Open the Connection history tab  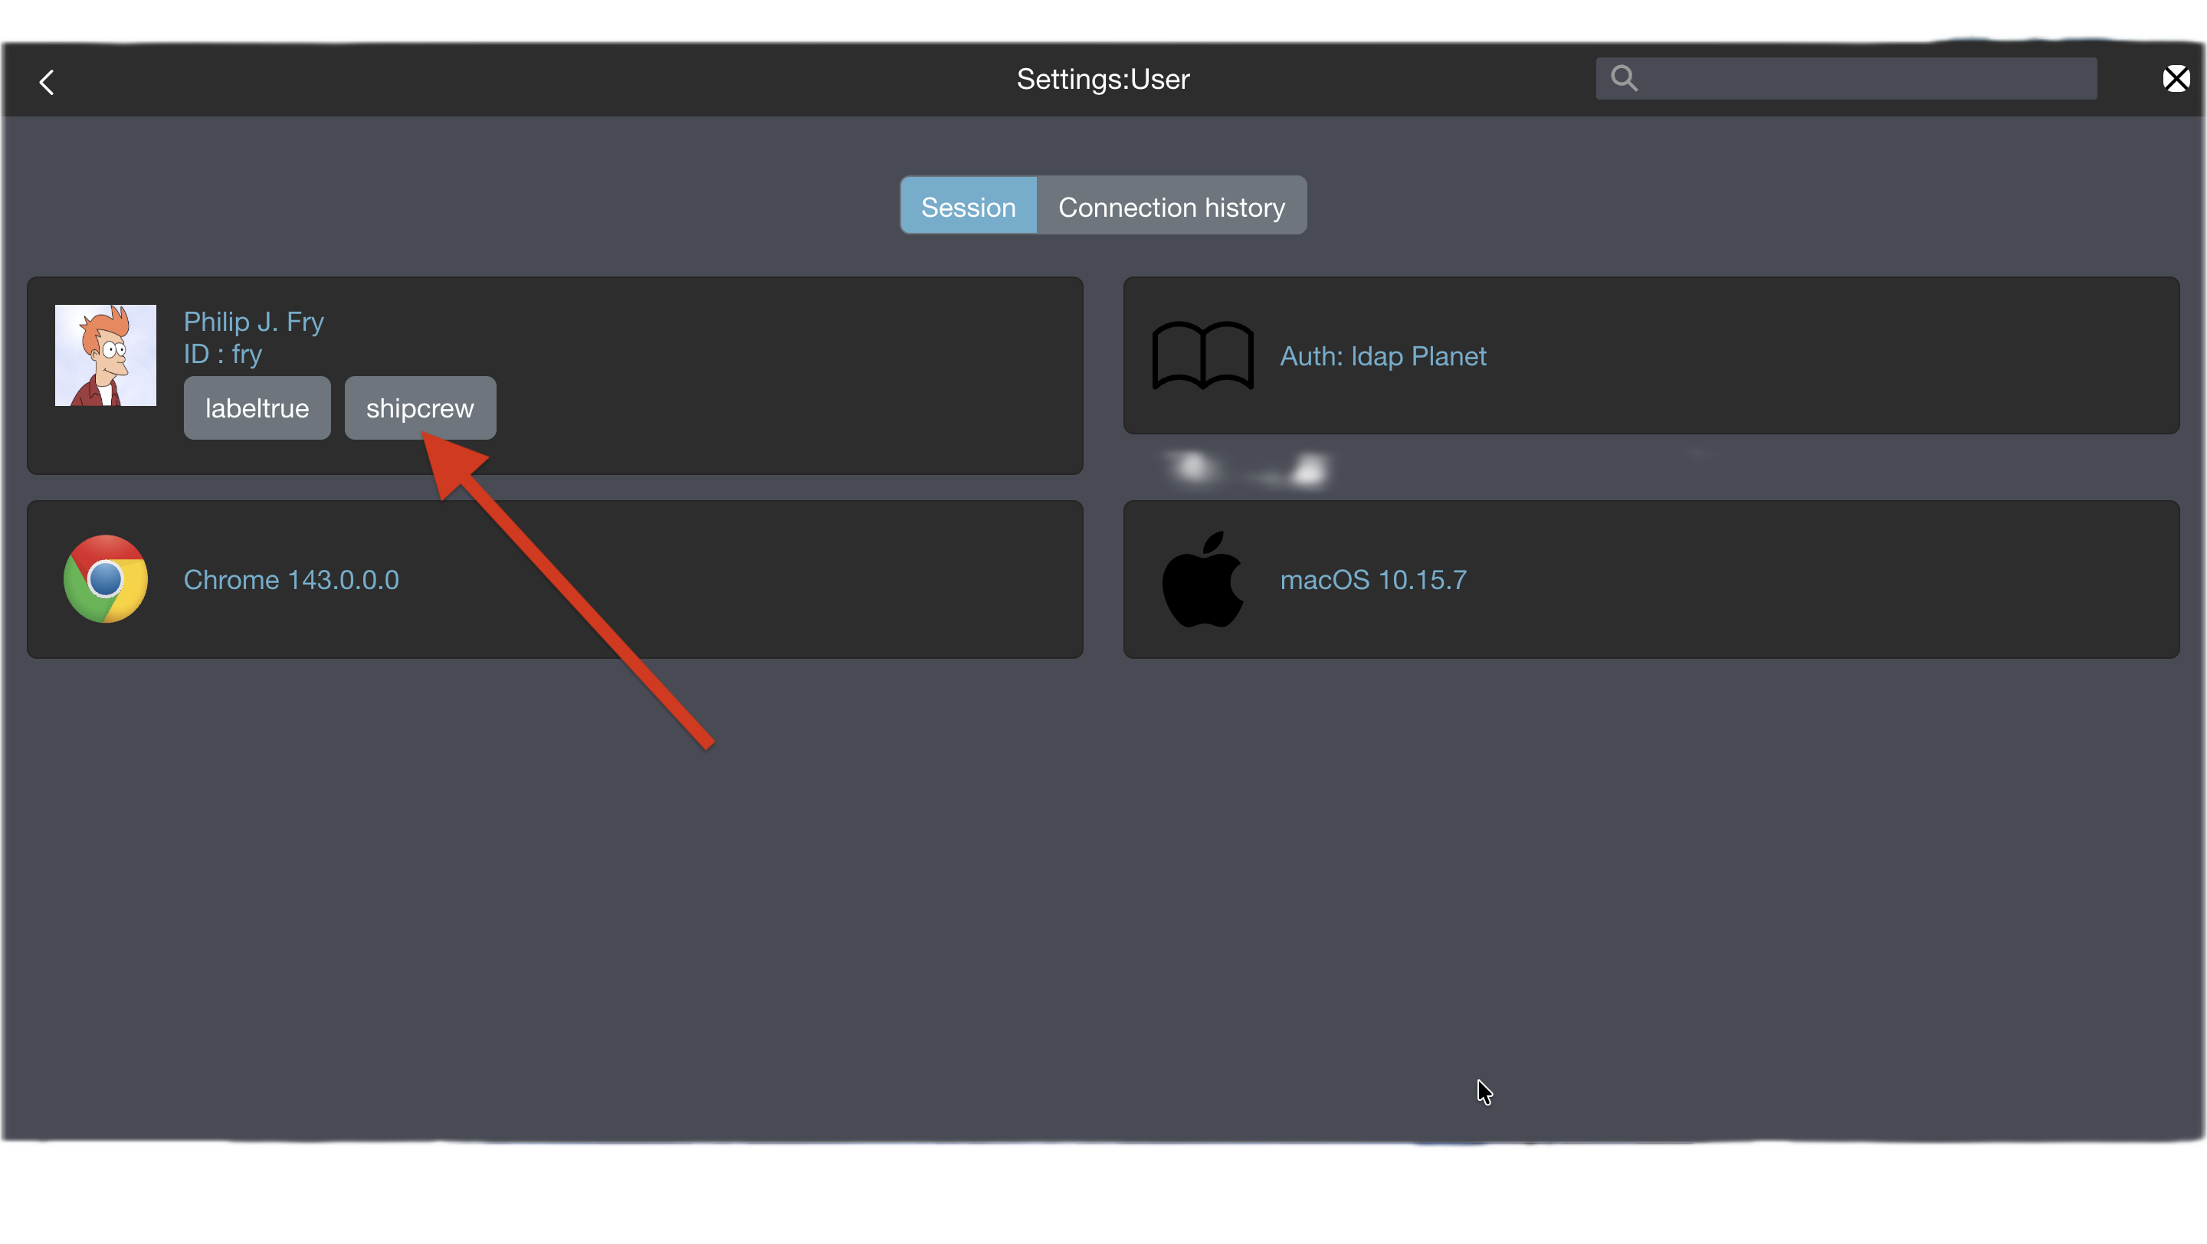tap(1171, 206)
